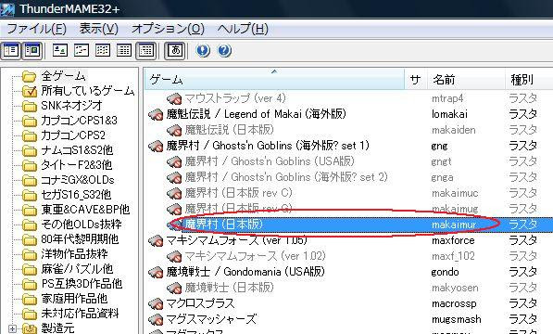Select 所有しているゲーム folder
The height and width of the screenshot is (334, 553).
[87, 91]
